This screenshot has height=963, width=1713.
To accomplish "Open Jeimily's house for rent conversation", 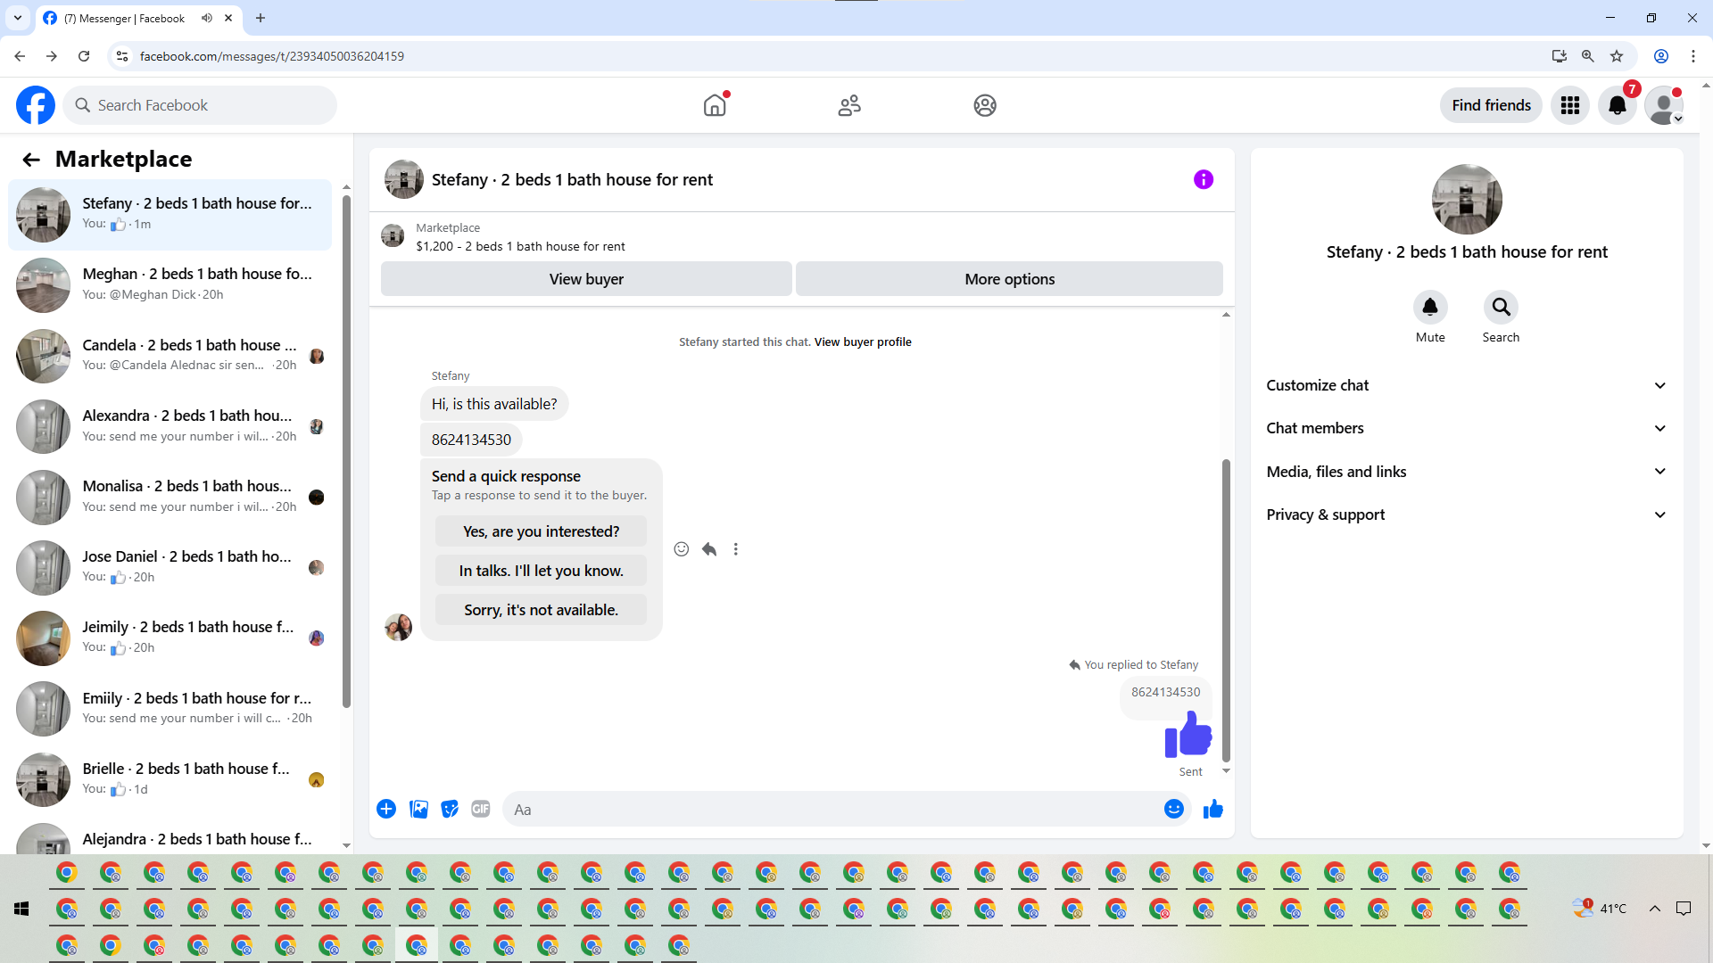I will (x=170, y=638).
